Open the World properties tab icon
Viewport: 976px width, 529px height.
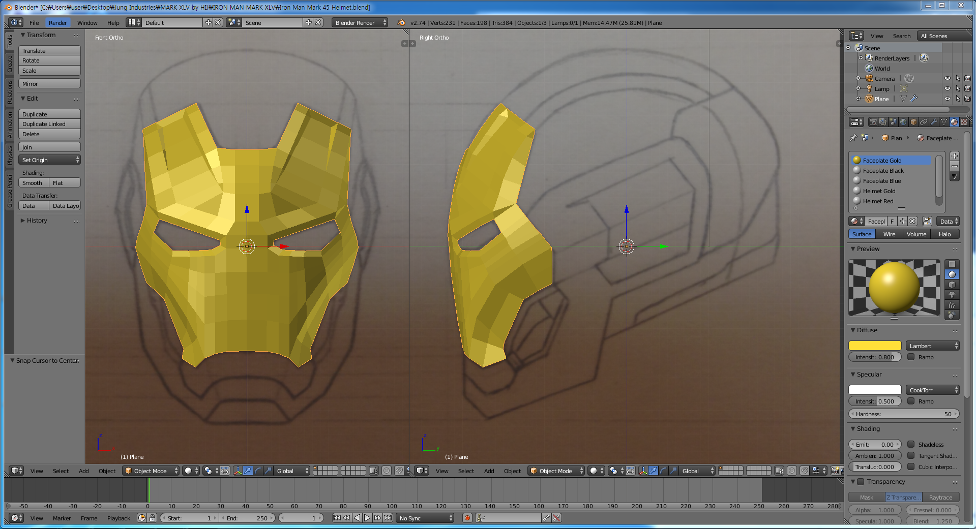[x=903, y=122]
